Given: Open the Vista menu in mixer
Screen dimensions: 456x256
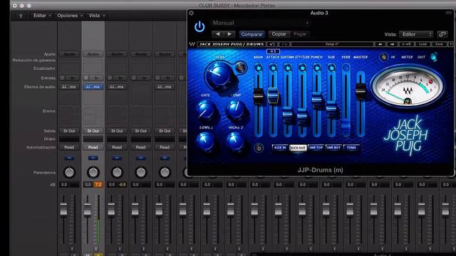Looking at the screenshot, I should 97,16.
